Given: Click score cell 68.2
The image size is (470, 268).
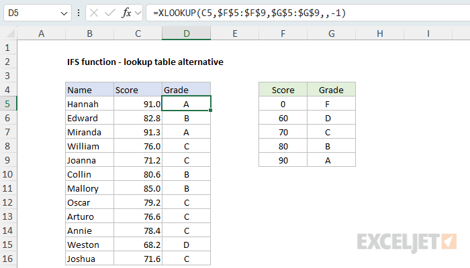Looking at the screenshot, I should click(x=138, y=245).
